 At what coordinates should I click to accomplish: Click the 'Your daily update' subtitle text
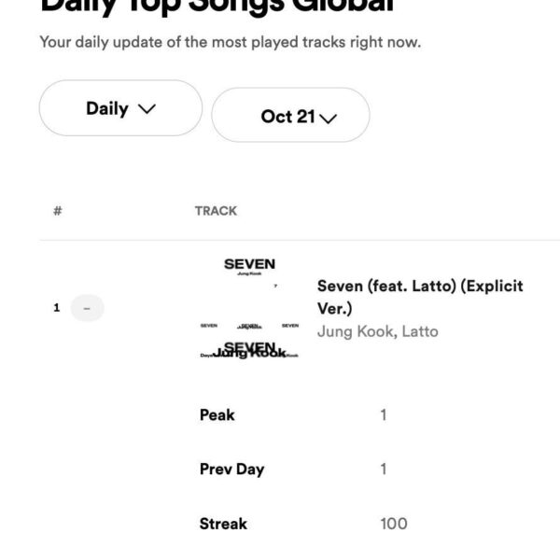pos(230,43)
